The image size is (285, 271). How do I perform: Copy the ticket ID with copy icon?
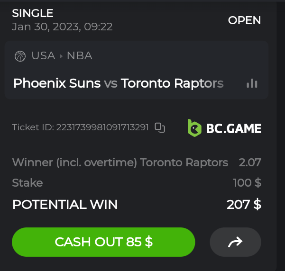(x=160, y=127)
